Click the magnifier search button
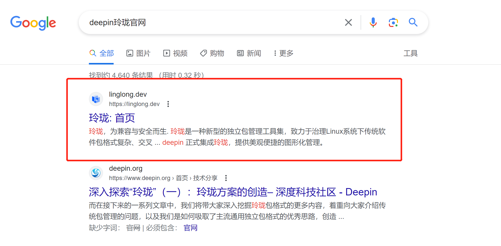 coord(413,22)
